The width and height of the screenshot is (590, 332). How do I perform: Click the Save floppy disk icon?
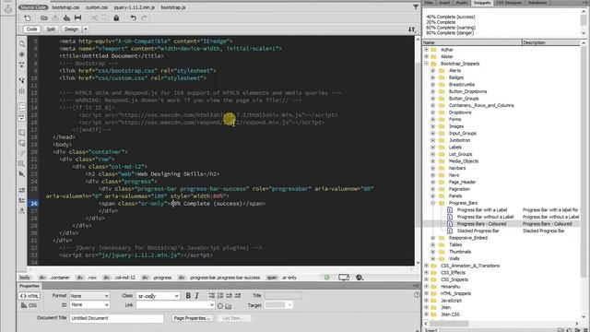coord(77,18)
